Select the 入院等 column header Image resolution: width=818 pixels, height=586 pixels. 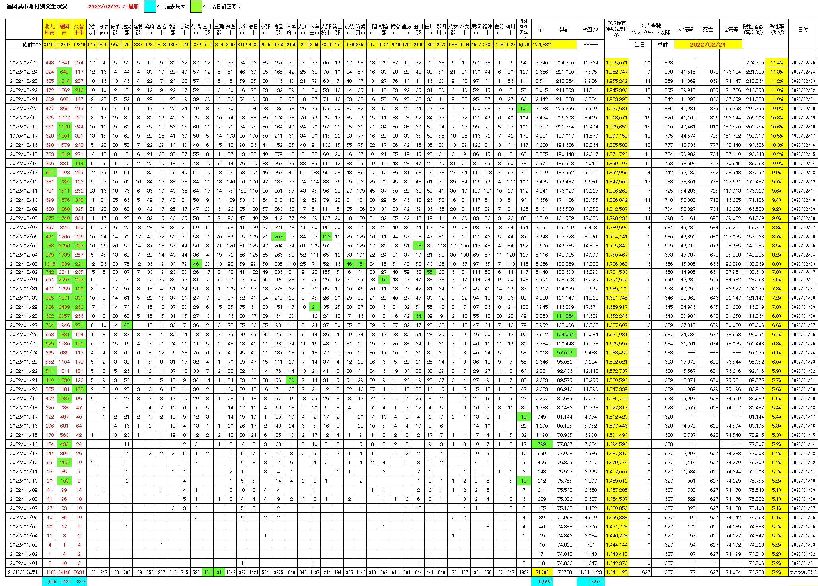(685, 29)
